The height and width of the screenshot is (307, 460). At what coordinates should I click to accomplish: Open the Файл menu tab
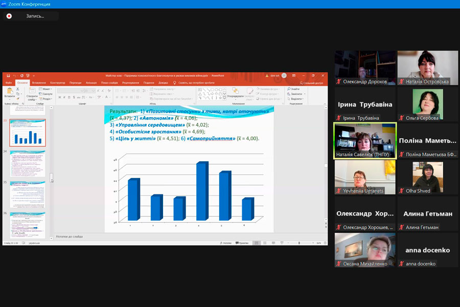pos(9,83)
